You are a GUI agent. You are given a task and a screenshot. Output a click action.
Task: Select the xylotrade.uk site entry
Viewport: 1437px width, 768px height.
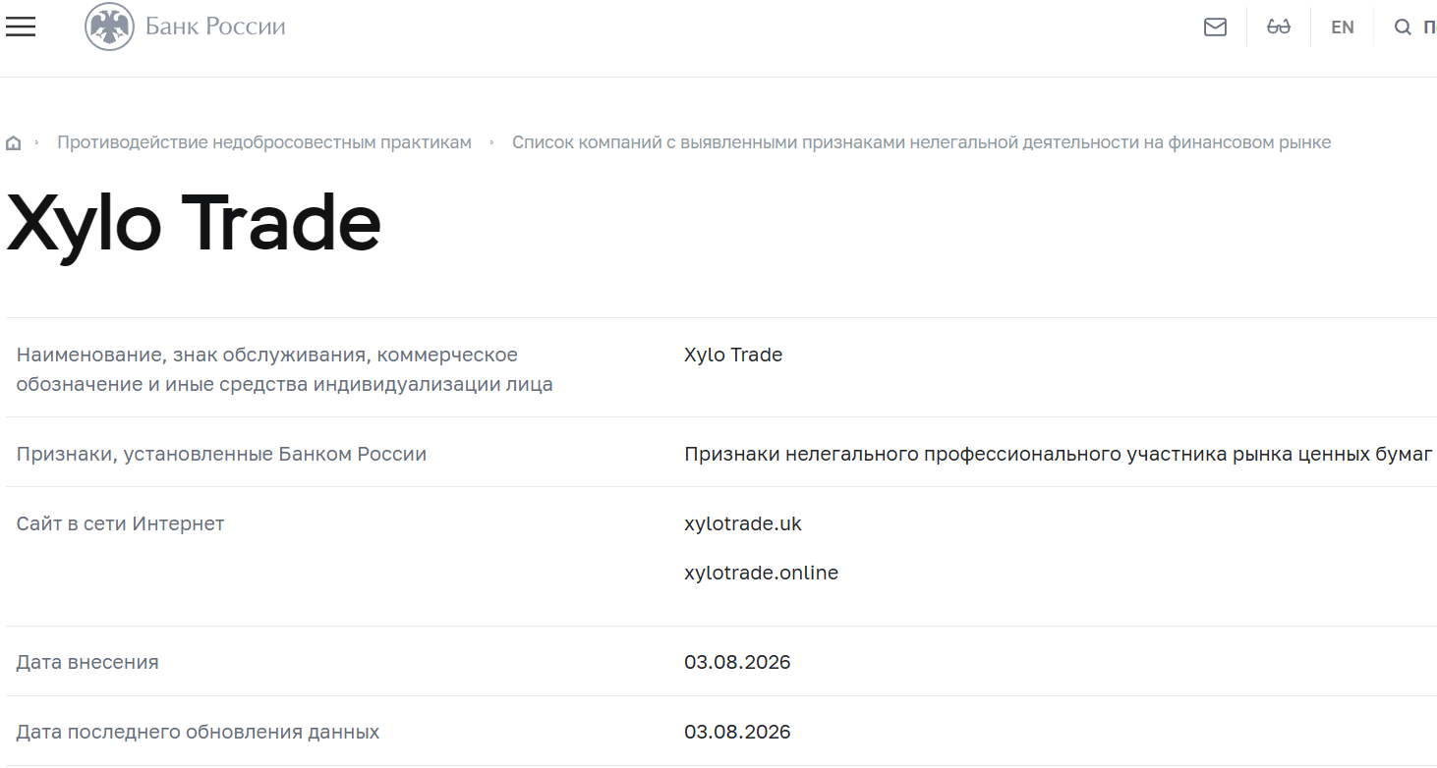743,523
